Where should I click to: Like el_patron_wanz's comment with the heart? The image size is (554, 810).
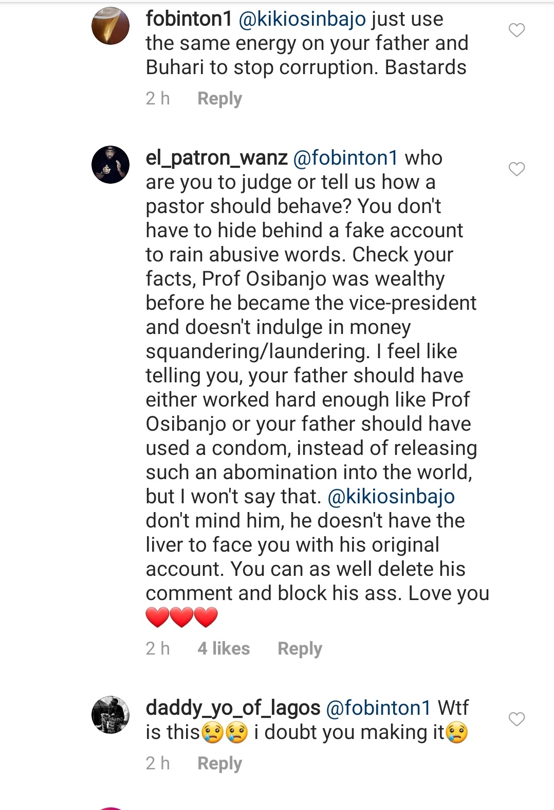[516, 169]
